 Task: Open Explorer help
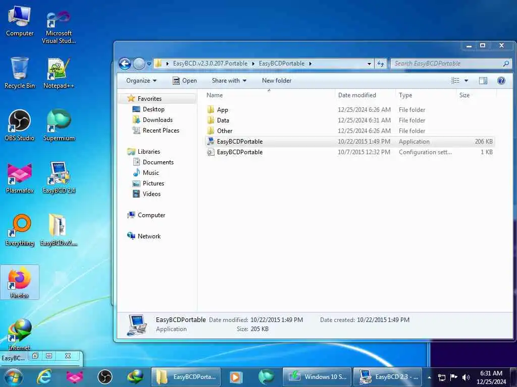point(501,81)
